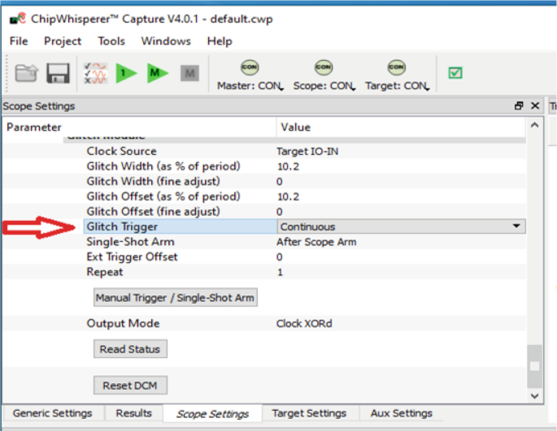Click the Reset DCM button
557x431 pixels.
129,385
